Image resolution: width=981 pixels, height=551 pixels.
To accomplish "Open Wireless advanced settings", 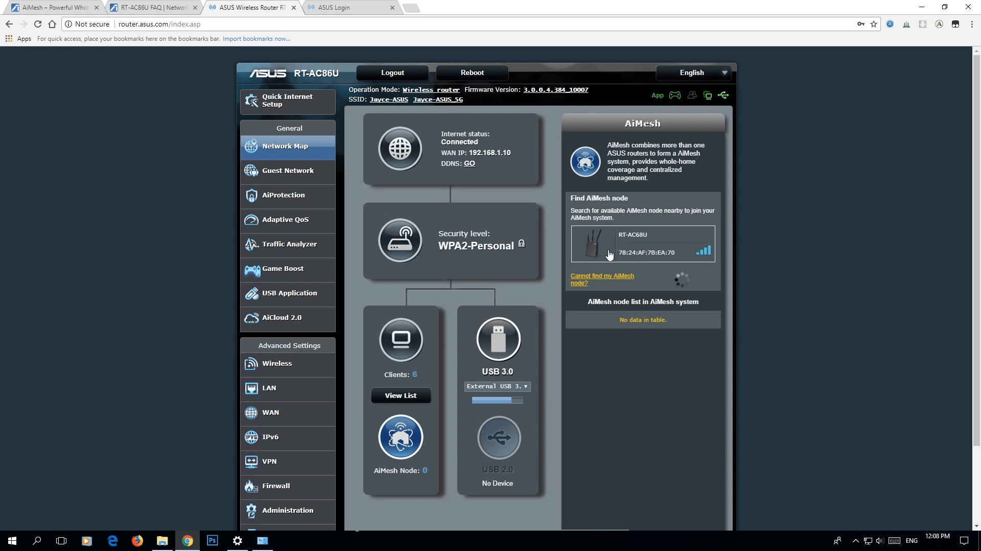I will (288, 364).
